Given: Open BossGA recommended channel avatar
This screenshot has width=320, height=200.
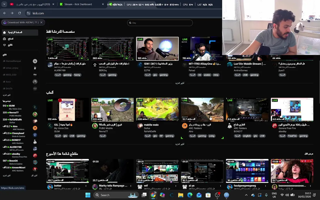Looking at the screenshot, I should (35, 162).
